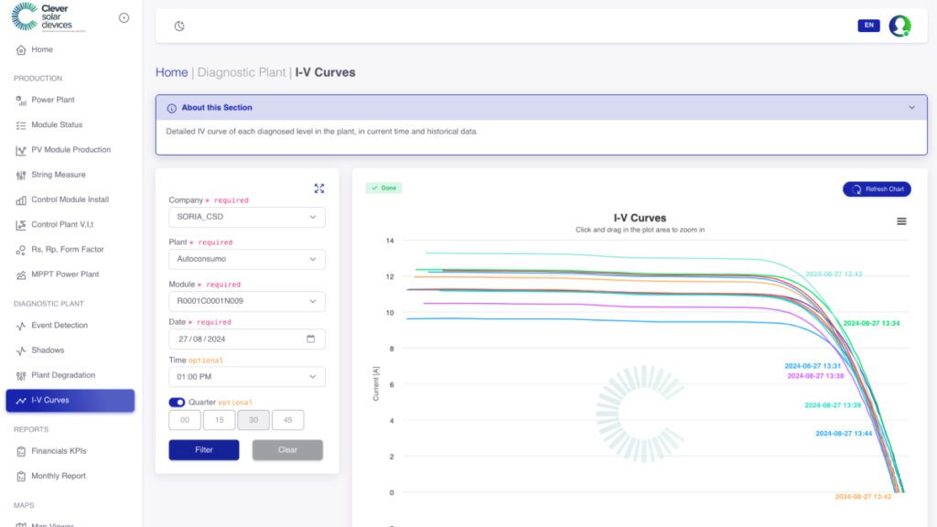Image resolution: width=937 pixels, height=527 pixels.
Task: Click the info icon in About this Section
Action: click(171, 108)
